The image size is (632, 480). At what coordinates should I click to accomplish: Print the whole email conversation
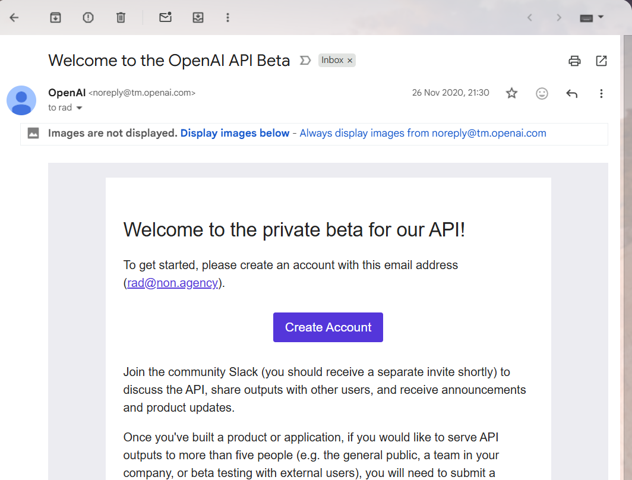(x=574, y=61)
